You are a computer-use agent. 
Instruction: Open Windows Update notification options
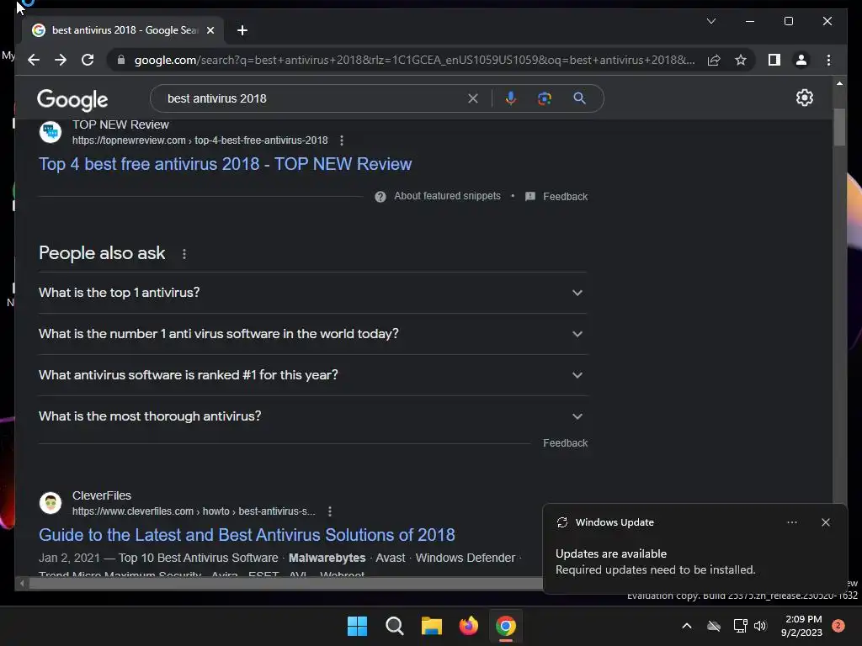pos(791,522)
